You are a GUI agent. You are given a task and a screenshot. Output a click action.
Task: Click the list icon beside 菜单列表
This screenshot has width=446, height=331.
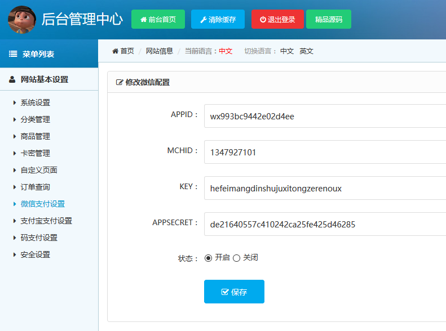pos(13,54)
